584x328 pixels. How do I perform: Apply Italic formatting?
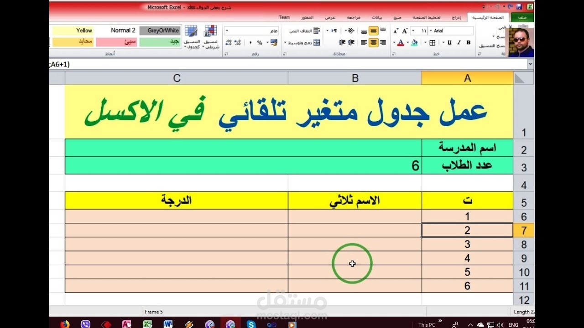(459, 42)
